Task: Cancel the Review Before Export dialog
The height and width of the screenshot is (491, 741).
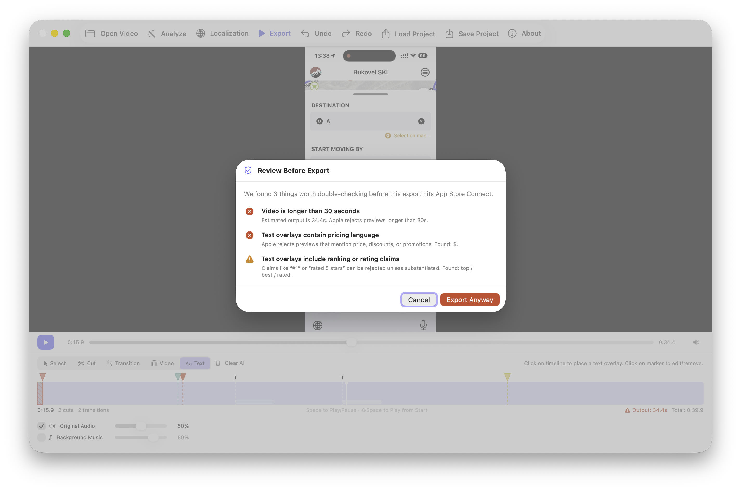Action: pyautogui.click(x=419, y=300)
